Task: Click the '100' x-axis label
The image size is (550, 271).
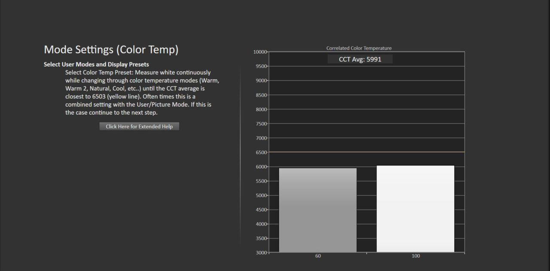Action: click(416, 256)
